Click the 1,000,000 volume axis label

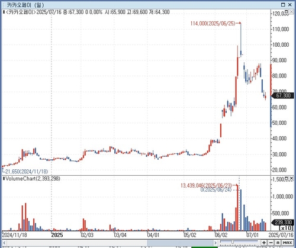coord(282,197)
